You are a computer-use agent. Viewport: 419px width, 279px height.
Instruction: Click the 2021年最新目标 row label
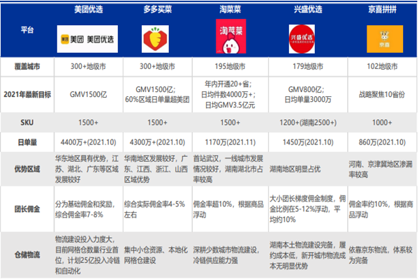[27, 95]
